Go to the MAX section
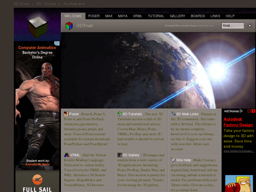The width and height of the screenshot is (256, 192). pyautogui.click(x=109, y=16)
